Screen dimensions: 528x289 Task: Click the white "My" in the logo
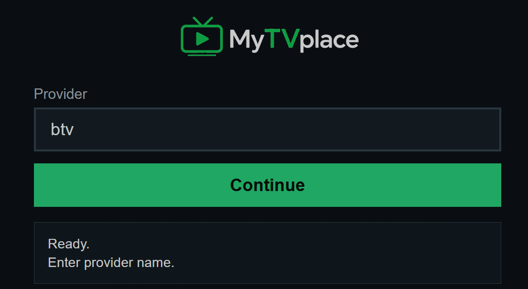247,41
